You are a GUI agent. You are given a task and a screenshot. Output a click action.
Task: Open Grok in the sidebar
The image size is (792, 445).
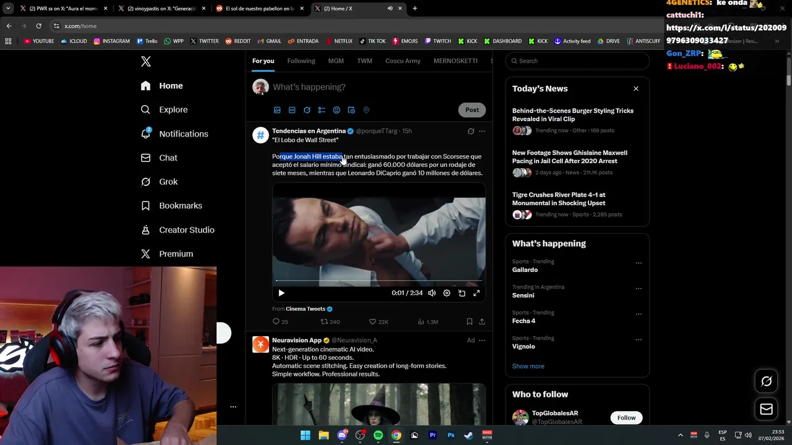(159, 182)
